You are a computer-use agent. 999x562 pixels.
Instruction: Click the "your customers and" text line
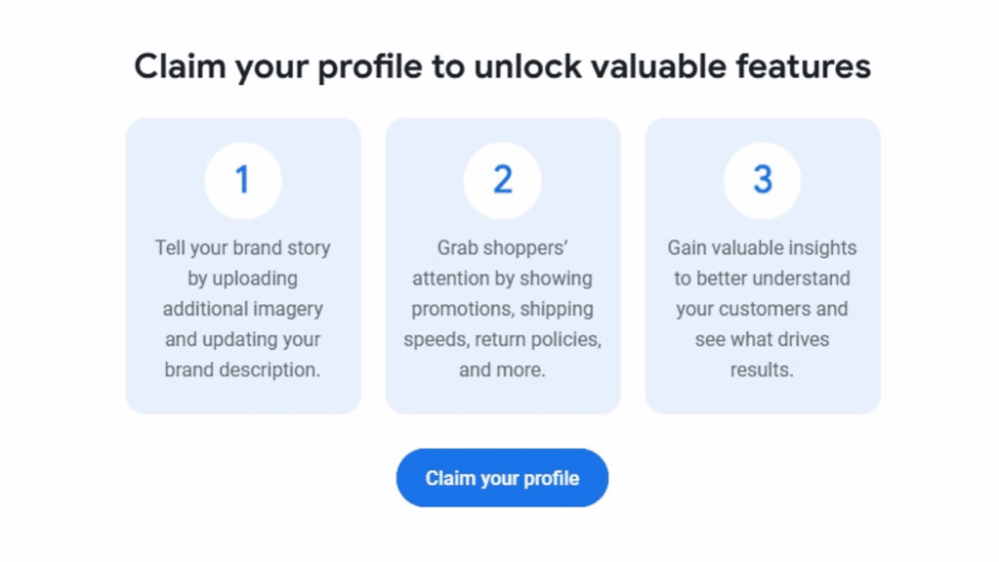click(x=762, y=308)
